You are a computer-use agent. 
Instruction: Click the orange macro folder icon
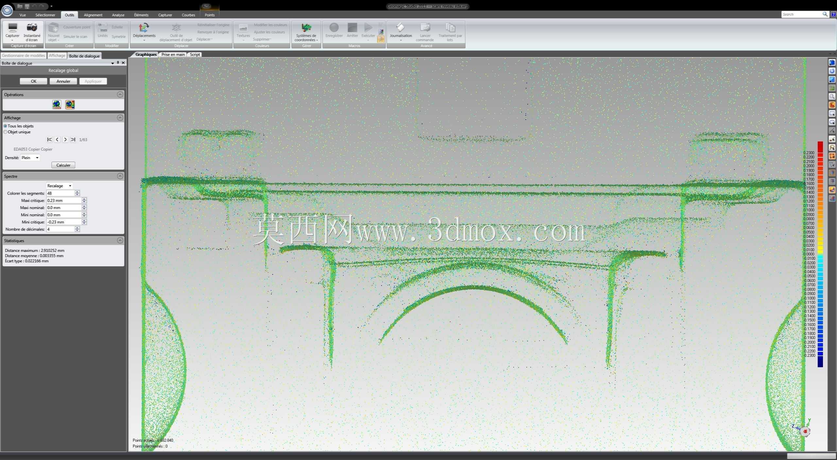(x=381, y=39)
